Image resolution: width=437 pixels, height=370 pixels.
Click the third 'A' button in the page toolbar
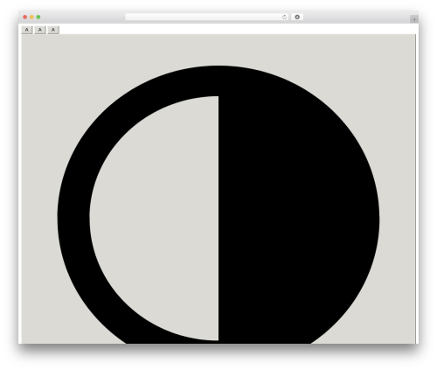pyautogui.click(x=53, y=30)
